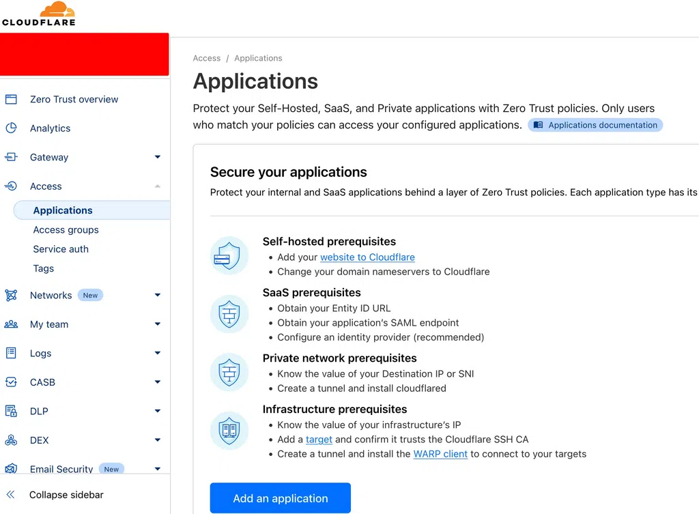The width and height of the screenshot is (699, 514).
Task: Open Applications documentation link
Action: pyautogui.click(x=595, y=126)
